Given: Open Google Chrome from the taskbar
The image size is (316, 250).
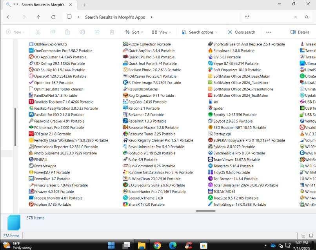Looking at the screenshot, I should click(157, 245).
